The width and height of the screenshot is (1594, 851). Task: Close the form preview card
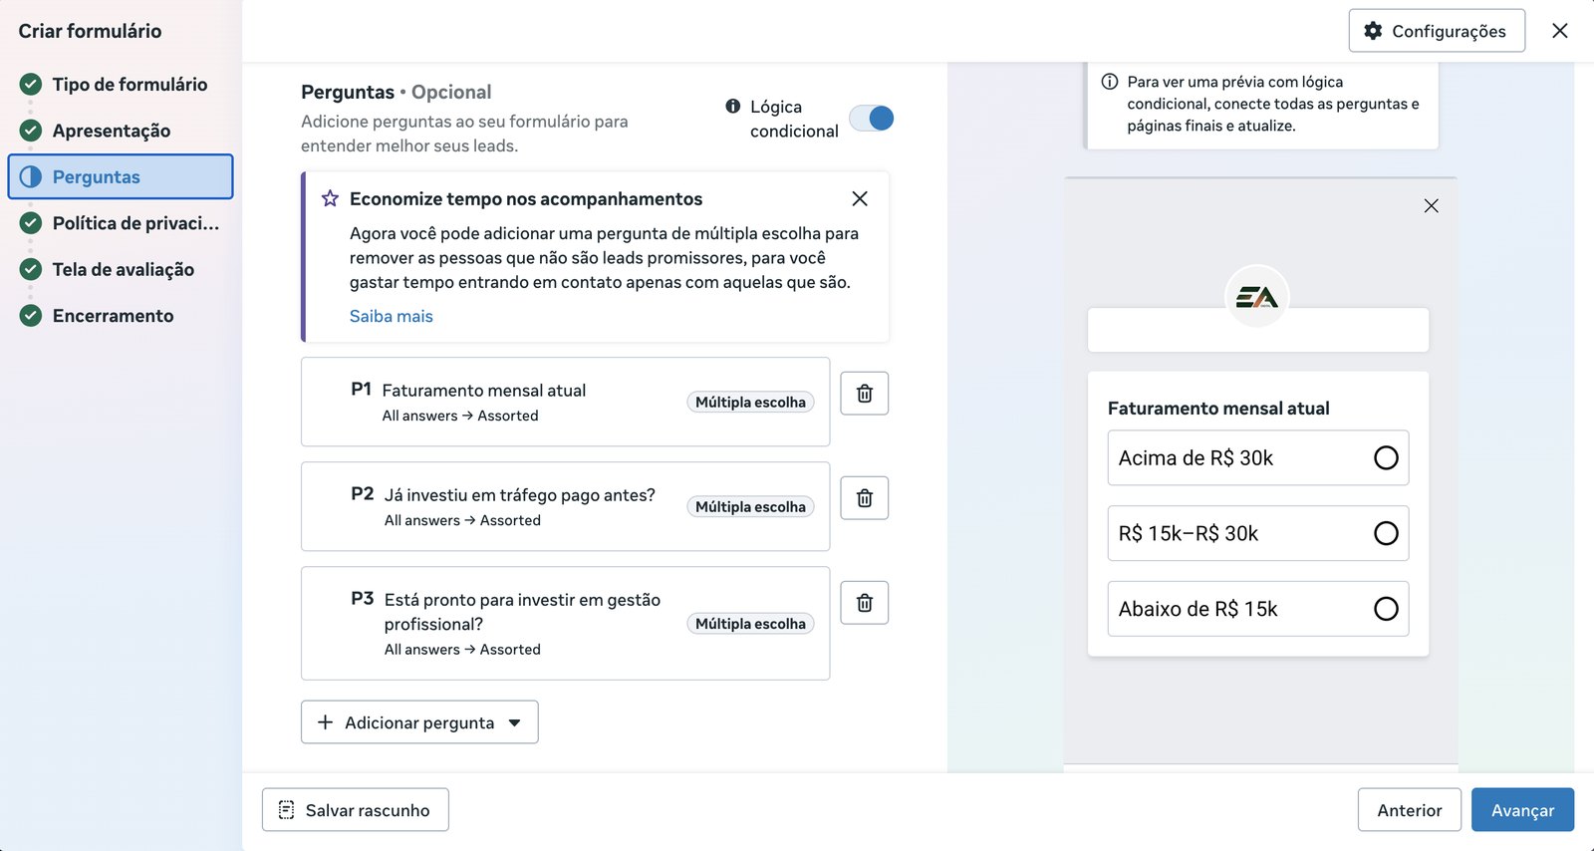pyautogui.click(x=1432, y=206)
